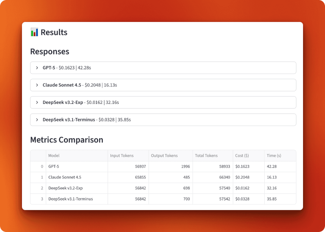Sort by the Total Tokens column header
The height and width of the screenshot is (232, 325).
click(213, 156)
